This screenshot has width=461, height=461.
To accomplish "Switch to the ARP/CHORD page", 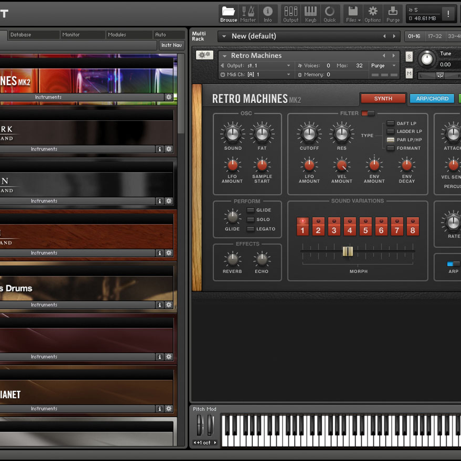I will pyautogui.click(x=432, y=99).
